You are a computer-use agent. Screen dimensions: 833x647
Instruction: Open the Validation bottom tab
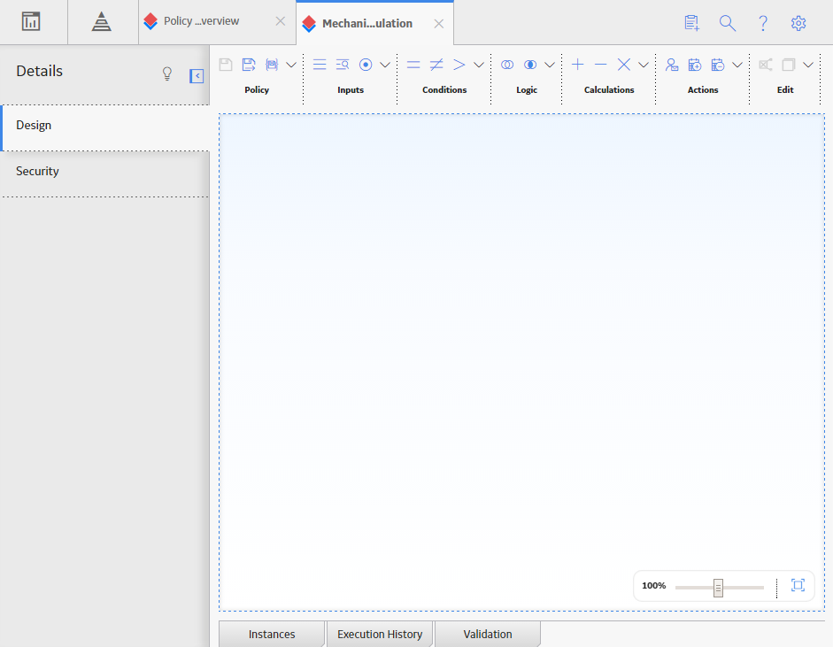[x=488, y=635]
